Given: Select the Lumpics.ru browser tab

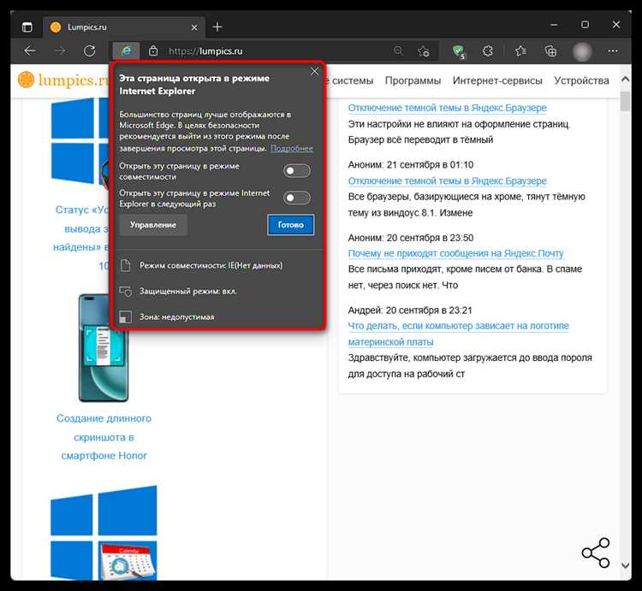Looking at the screenshot, I should (x=122, y=27).
